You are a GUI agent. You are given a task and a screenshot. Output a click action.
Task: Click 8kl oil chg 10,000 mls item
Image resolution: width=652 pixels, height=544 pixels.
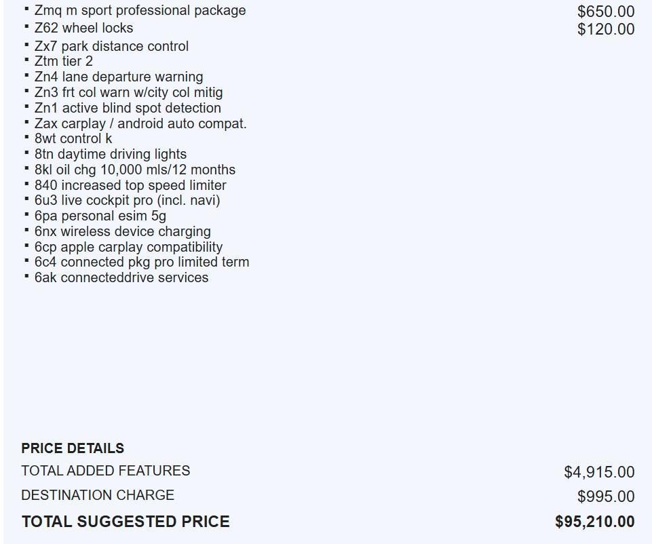coord(135,170)
